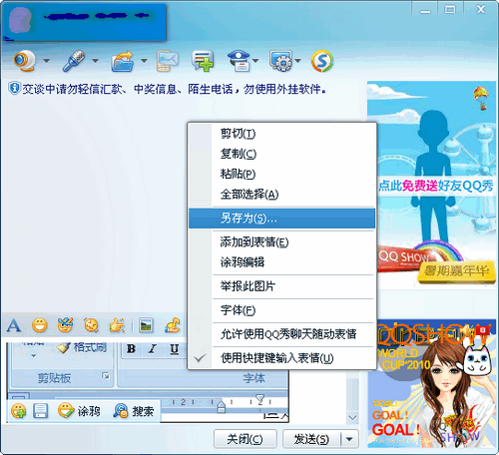Screen dimensions: 499x455
Task: Click the send SMS/email icon
Action: pos(168,61)
